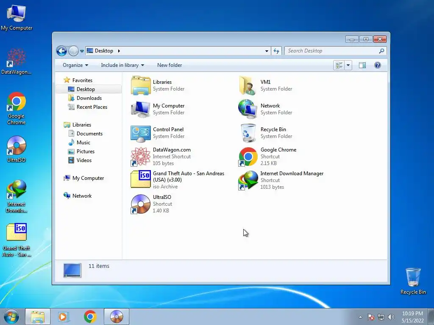Select the Network globe icon in the file list

pyautogui.click(x=248, y=109)
